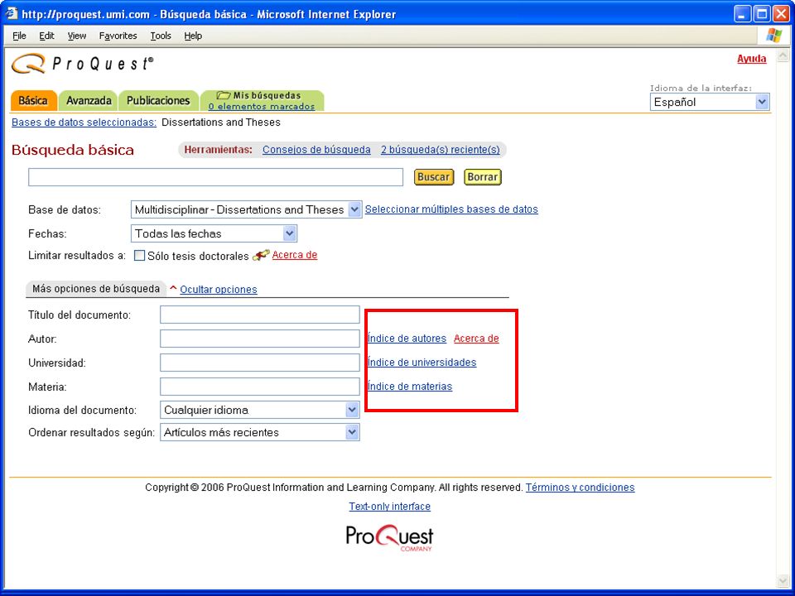The width and height of the screenshot is (795, 596).
Task: Open the Help menu
Action: 193,36
